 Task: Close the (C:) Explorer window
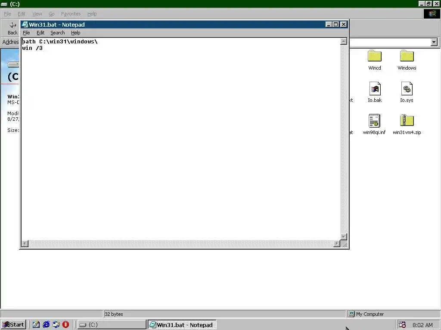437,3
